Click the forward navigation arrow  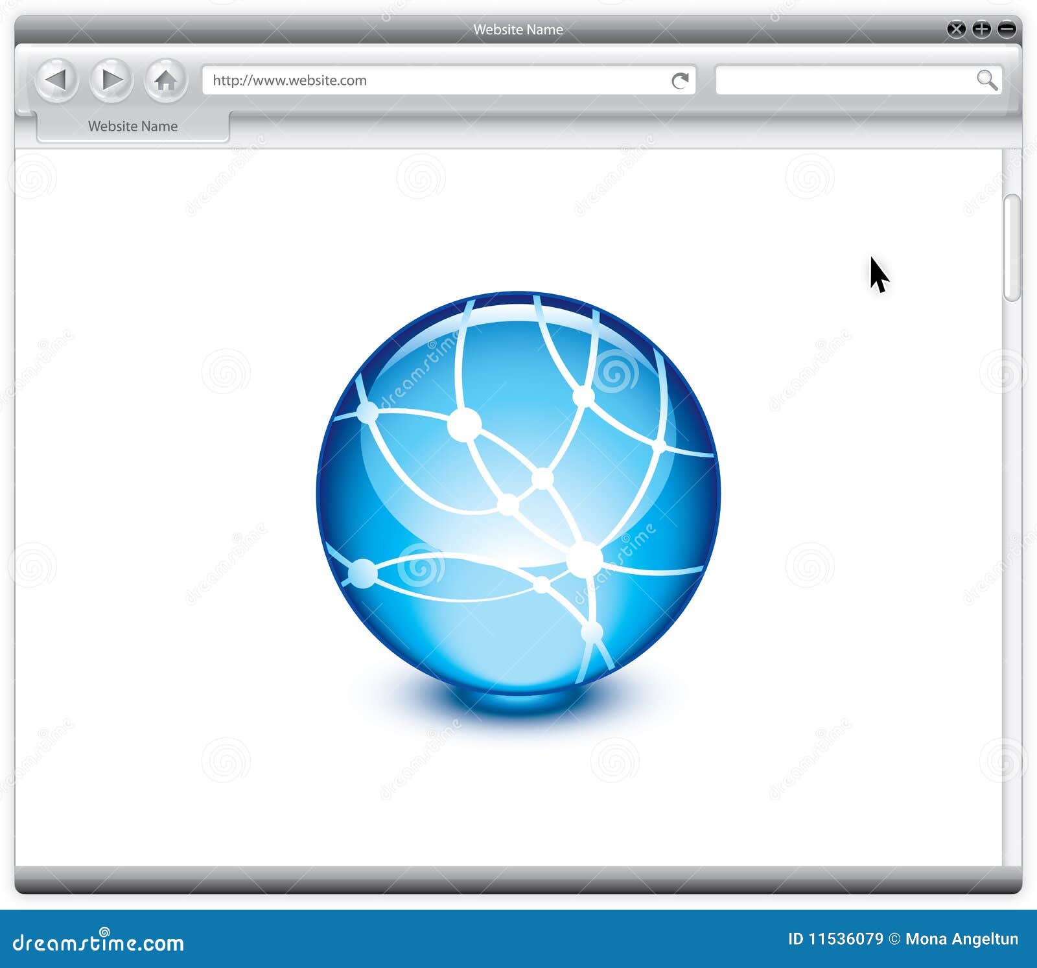pyautogui.click(x=113, y=80)
